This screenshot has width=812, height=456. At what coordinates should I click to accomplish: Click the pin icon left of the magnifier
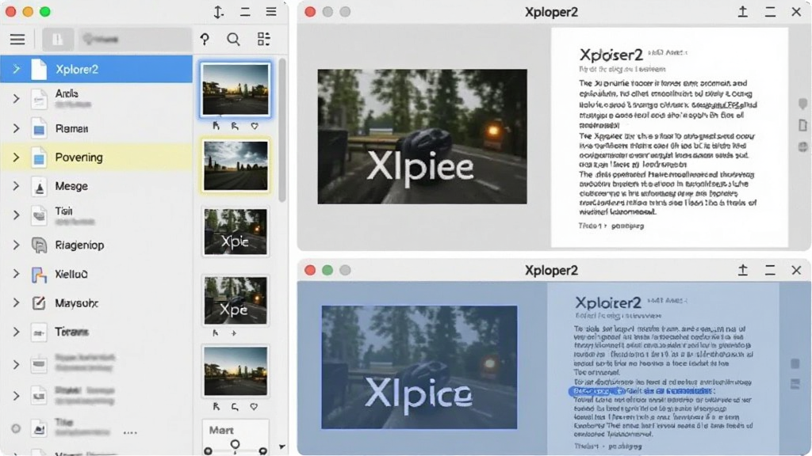click(x=205, y=40)
